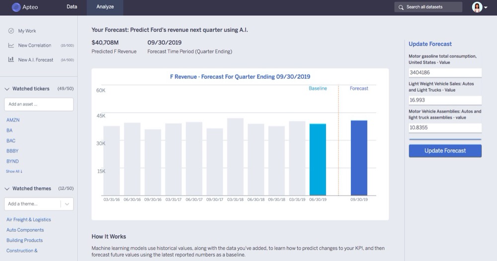Edit the Light Weight Vehicle Sales field
Image resolution: width=497 pixels, height=261 pixels.
tap(445, 100)
